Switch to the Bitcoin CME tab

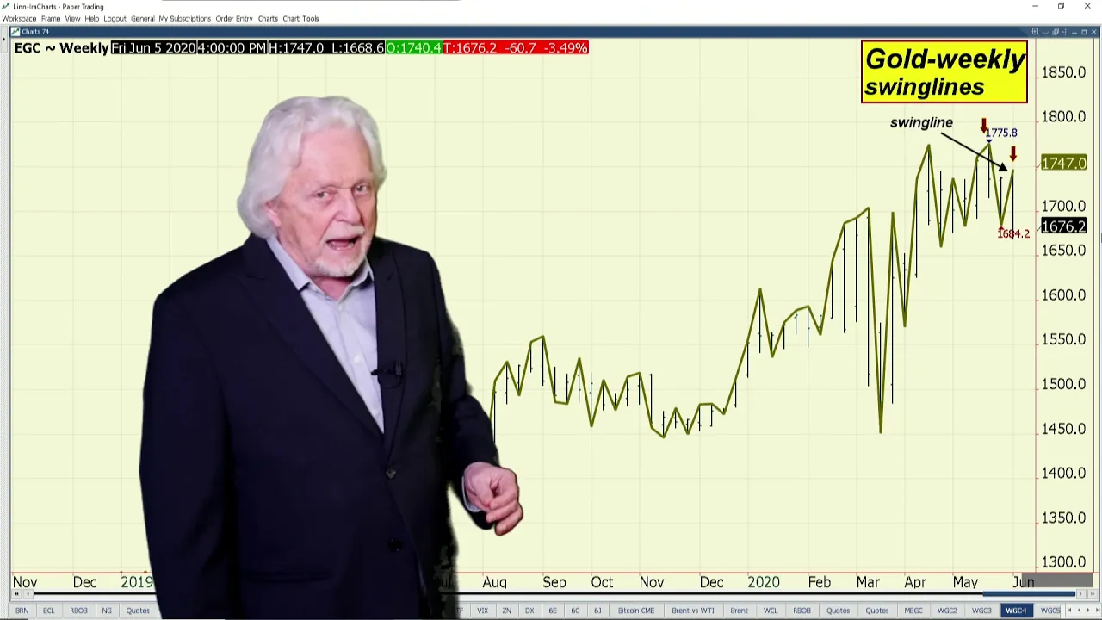tap(636, 611)
